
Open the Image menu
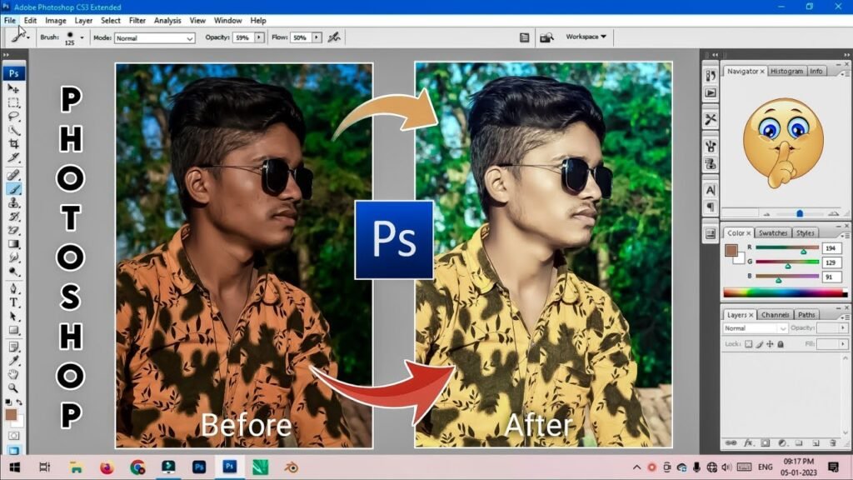point(56,20)
